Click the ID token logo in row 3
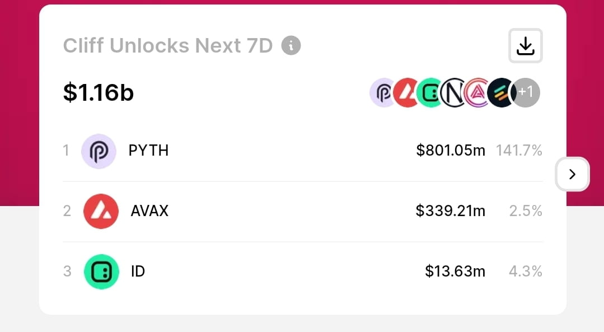 click(x=101, y=272)
